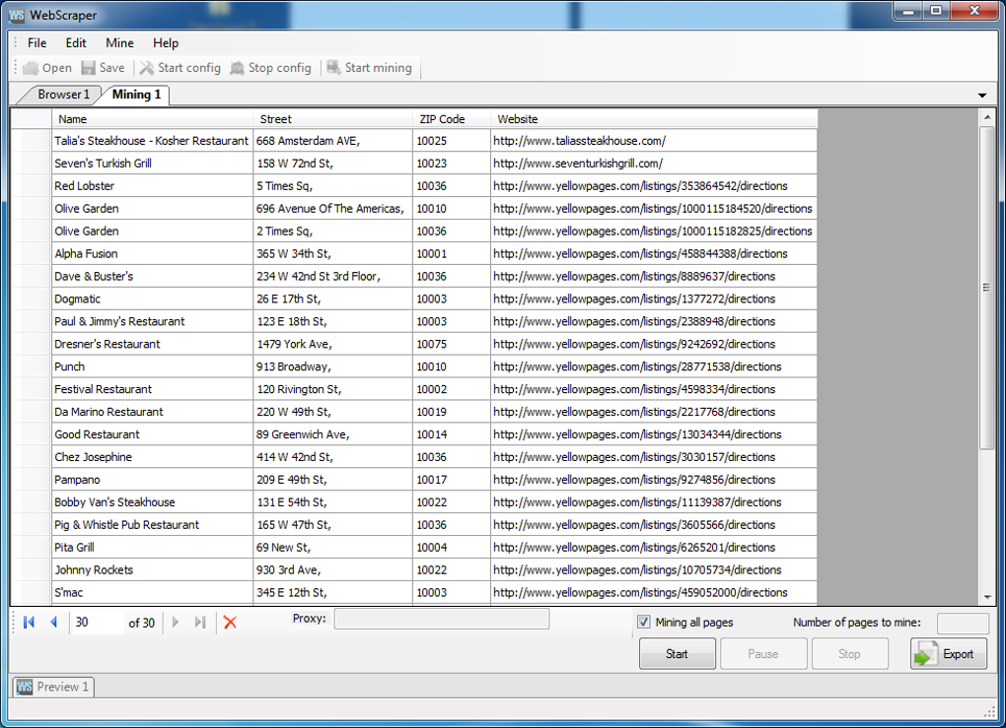Select the Dogmatic name cell
Viewport: 1006px width, 728px height.
coord(152,298)
